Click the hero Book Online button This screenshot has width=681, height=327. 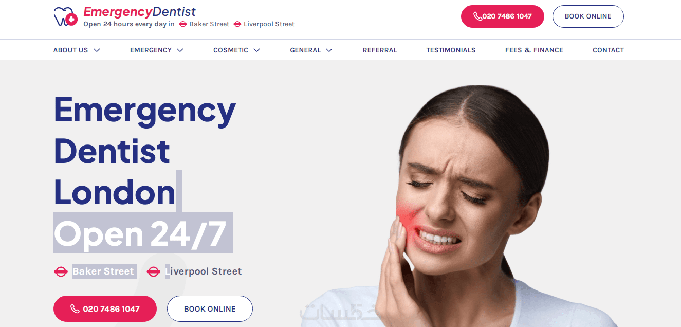click(210, 309)
